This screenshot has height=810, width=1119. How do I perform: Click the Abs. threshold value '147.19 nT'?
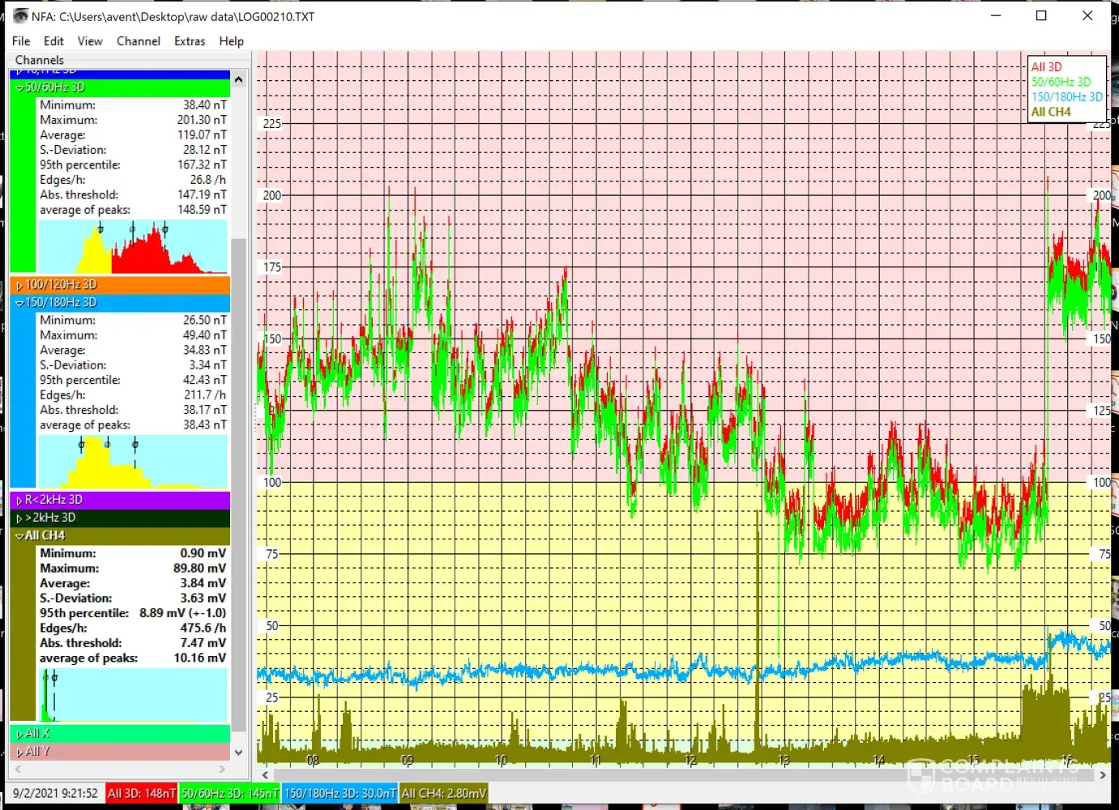(203, 195)
